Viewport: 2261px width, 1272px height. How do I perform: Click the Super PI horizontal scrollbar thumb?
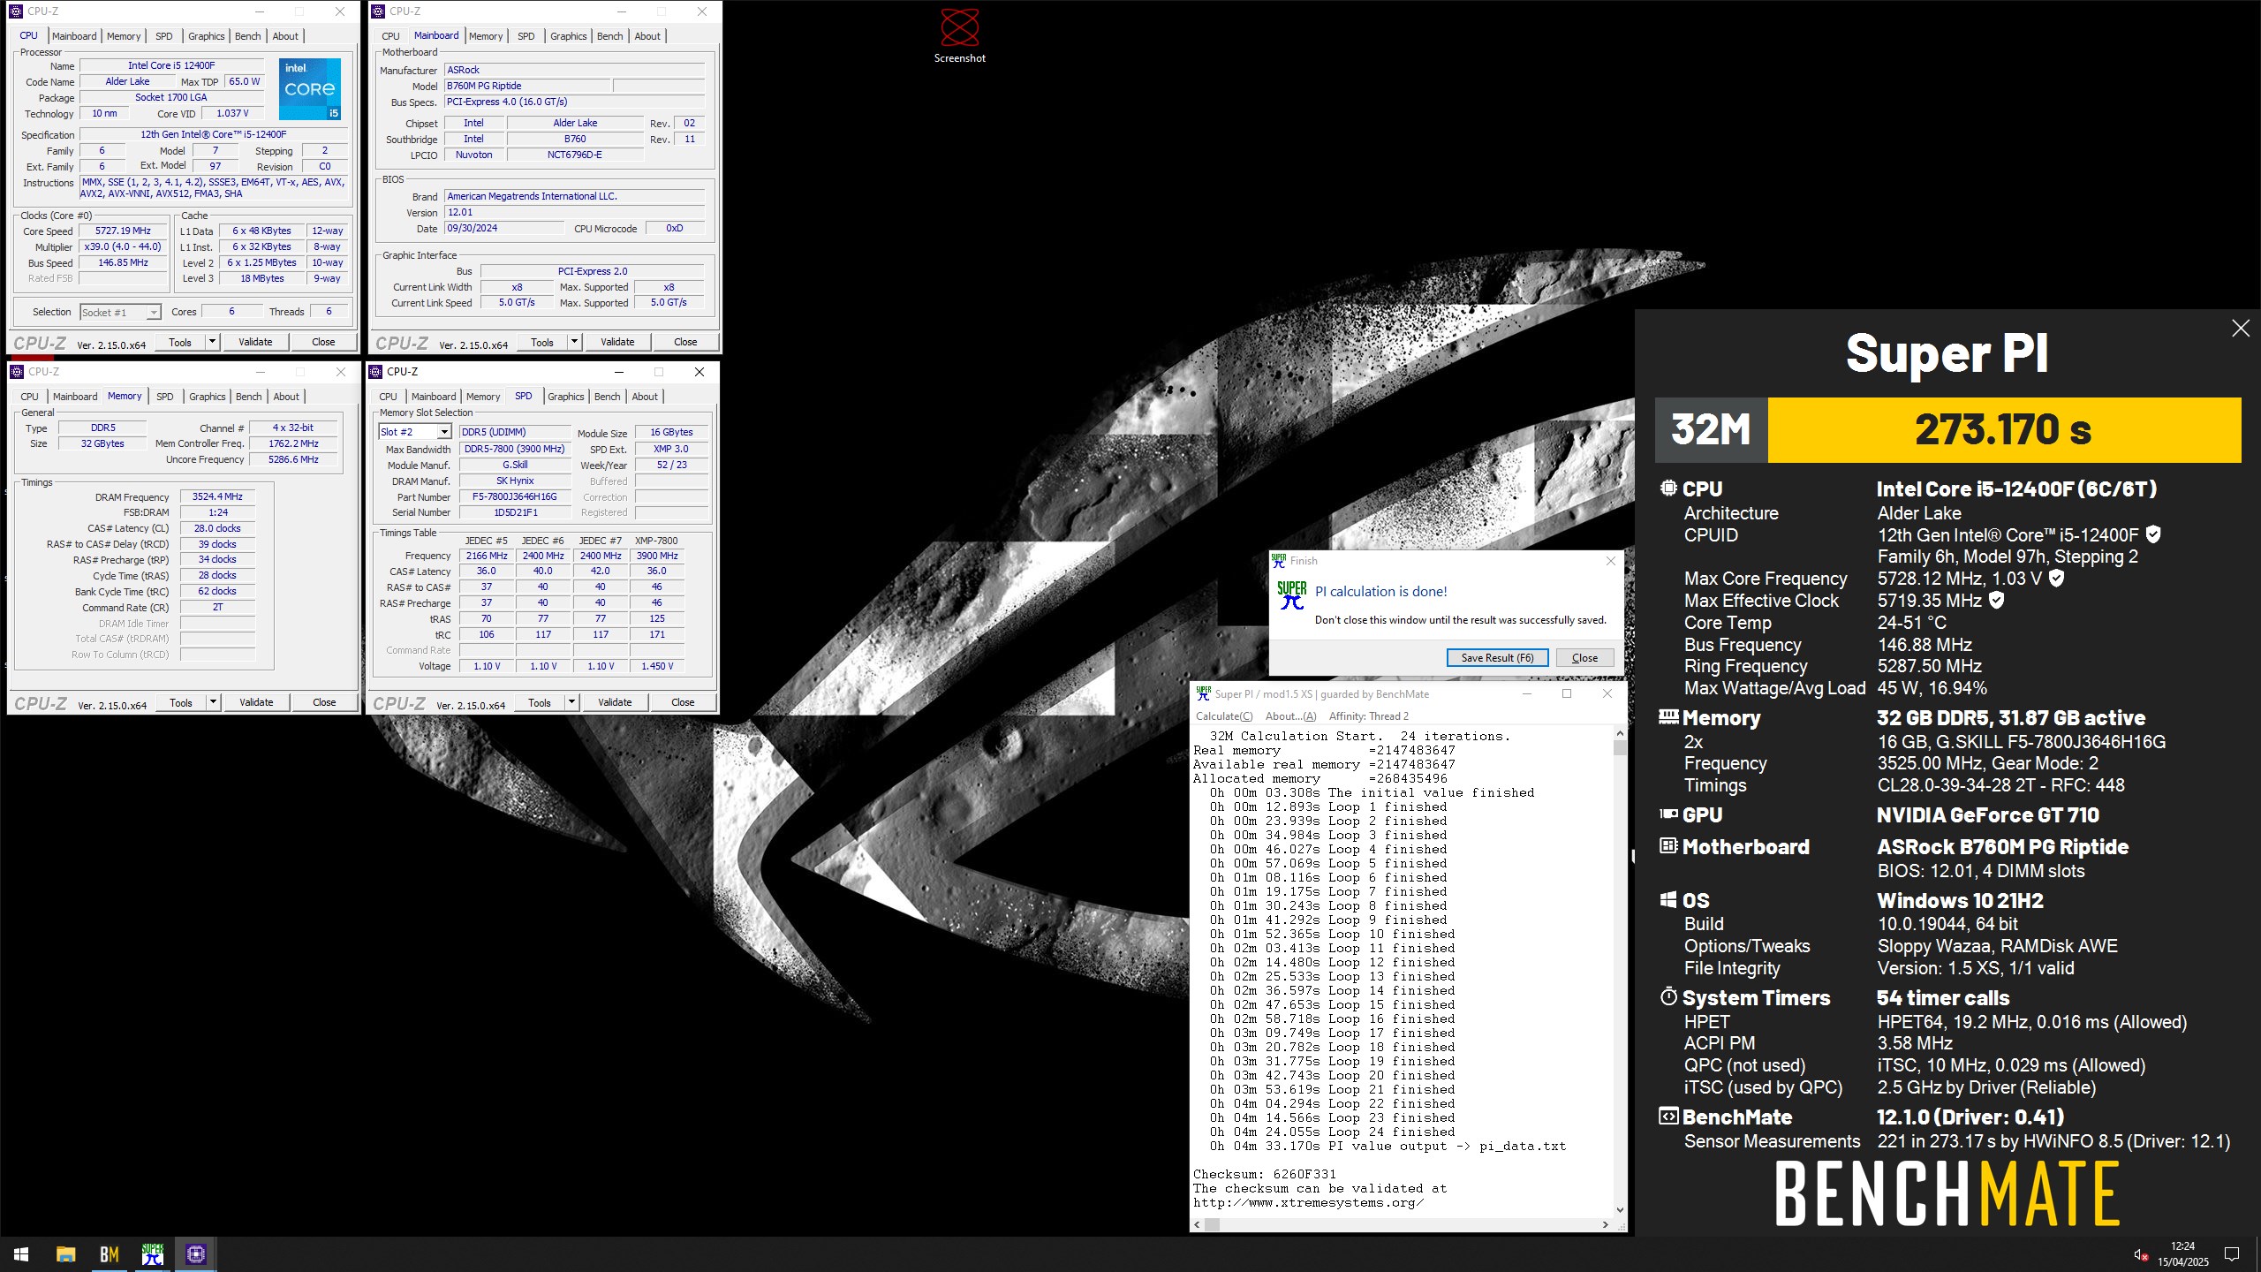1212,1224
